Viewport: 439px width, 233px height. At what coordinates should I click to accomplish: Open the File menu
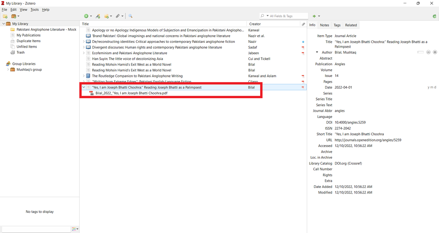point(4,10)
